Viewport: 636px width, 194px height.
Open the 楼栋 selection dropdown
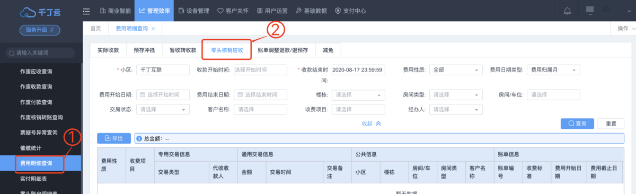click(358, 95)
